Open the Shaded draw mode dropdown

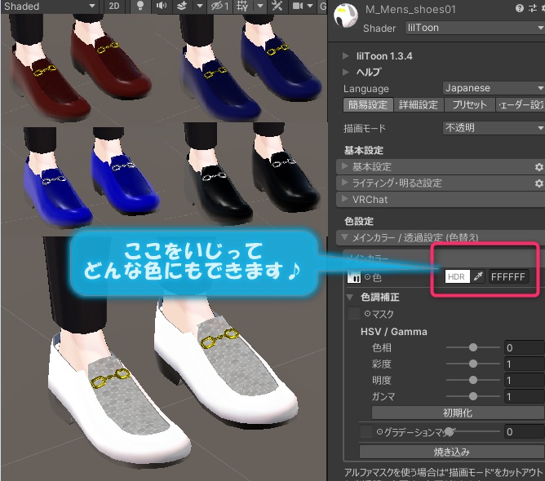(49, 6)
